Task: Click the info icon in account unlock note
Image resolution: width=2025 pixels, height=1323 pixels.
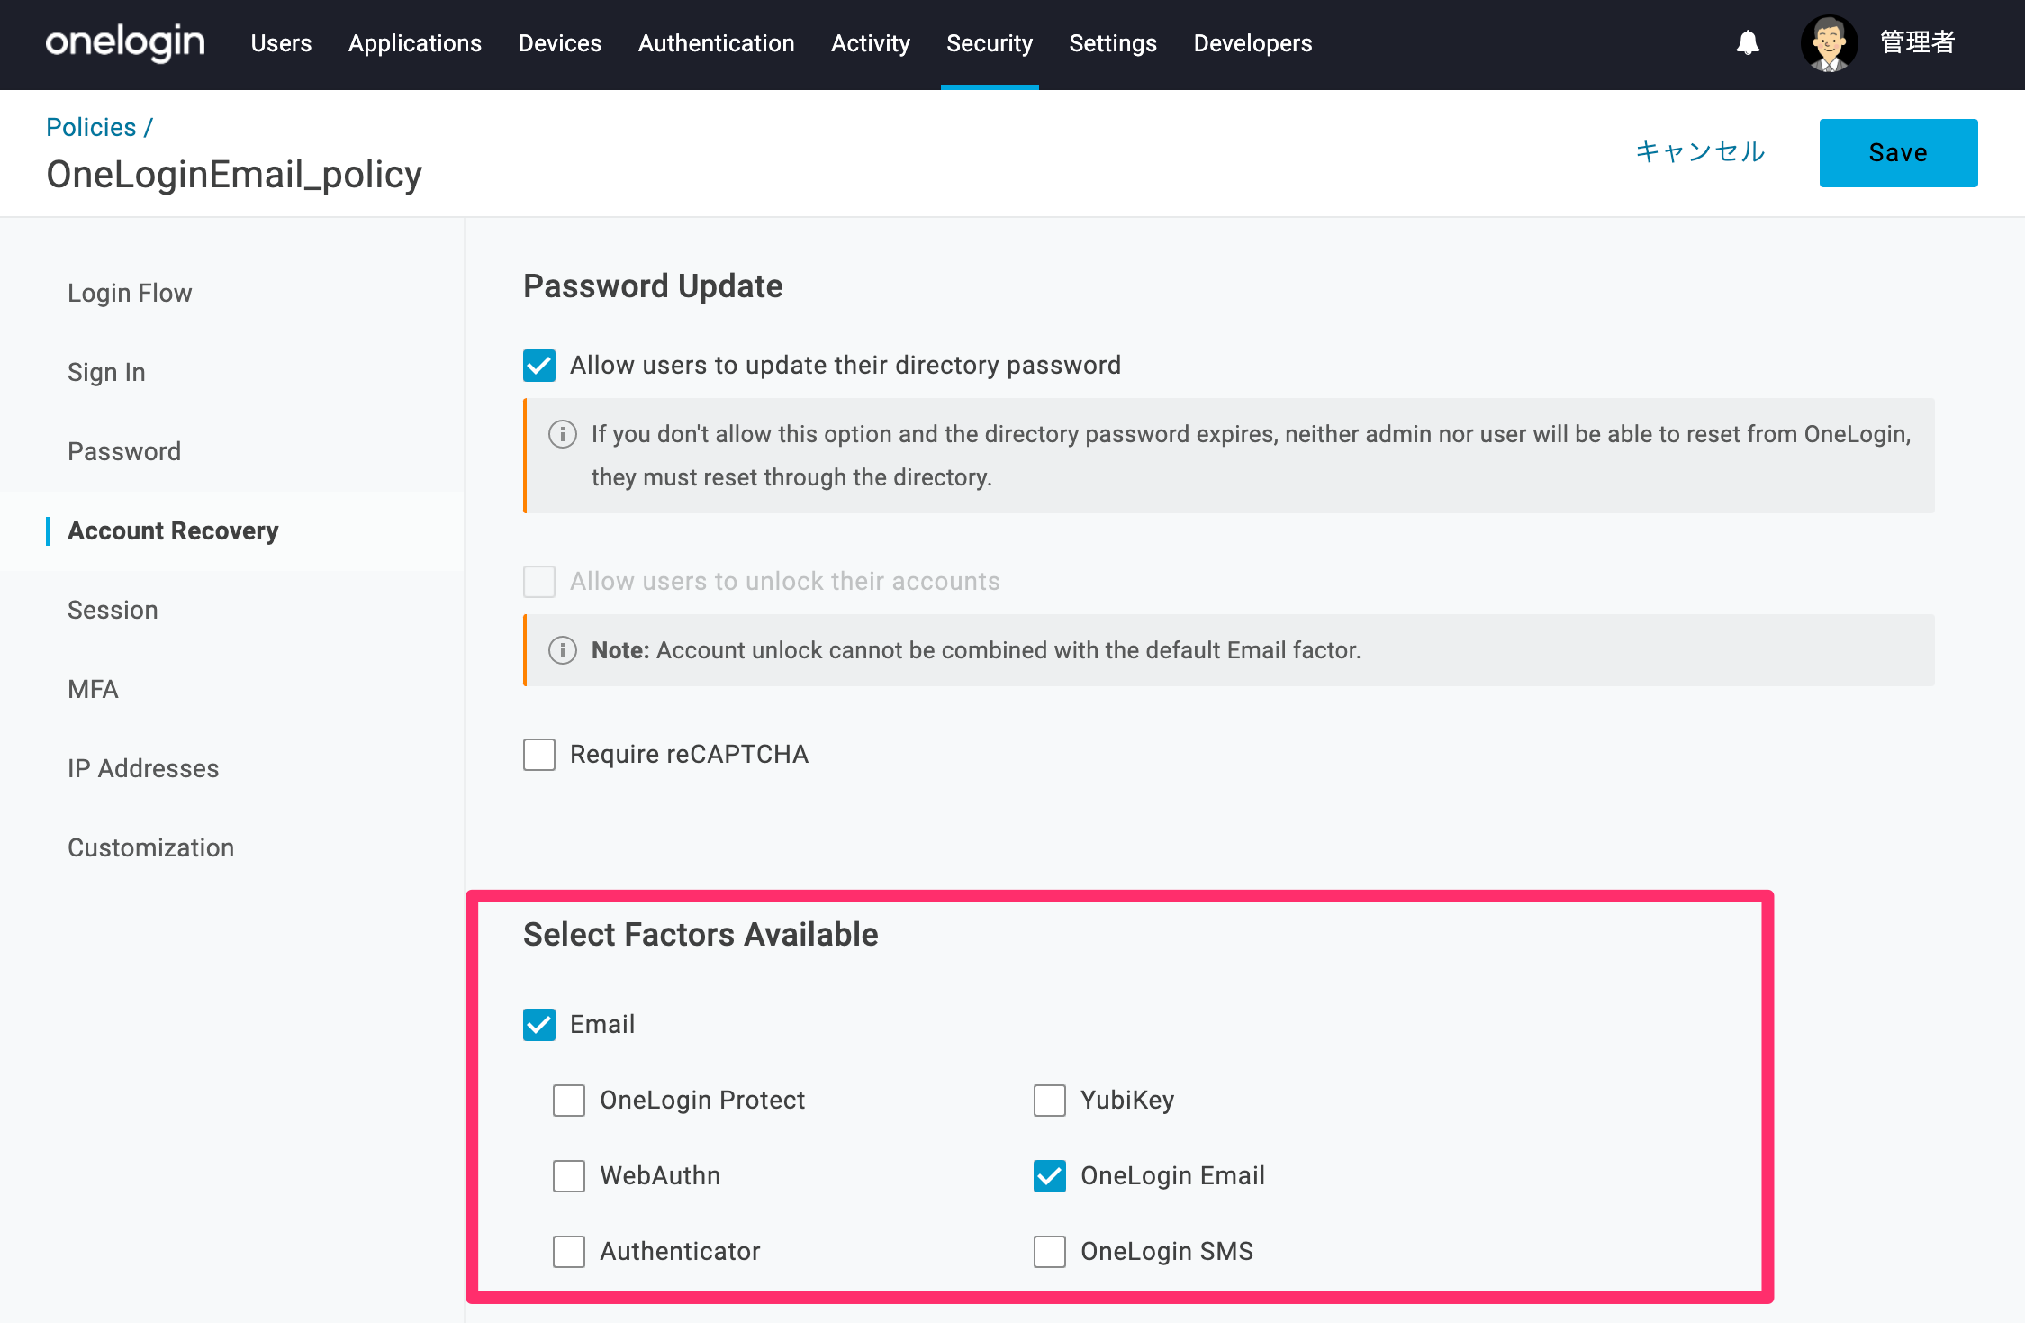Action: [563, 650]
